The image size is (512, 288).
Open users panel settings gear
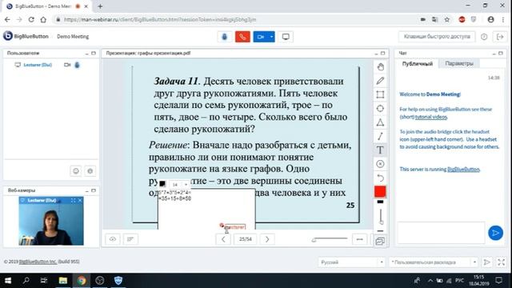tap(90, 170)
